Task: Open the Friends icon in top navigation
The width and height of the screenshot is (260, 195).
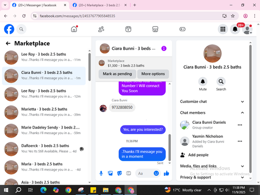Action: [101, 29]
